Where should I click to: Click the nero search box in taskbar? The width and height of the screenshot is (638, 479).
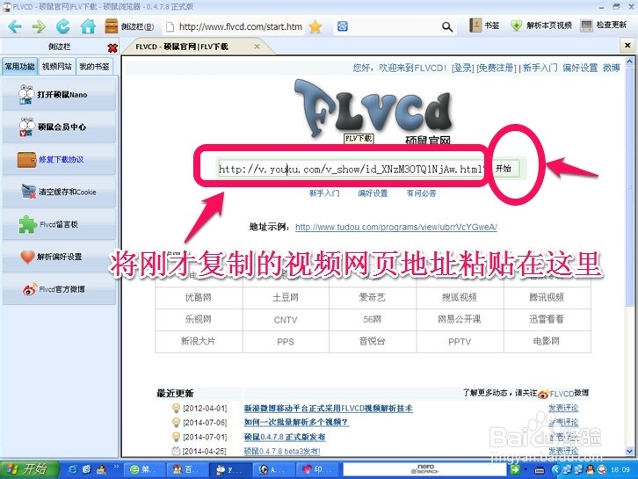[424, 469]
